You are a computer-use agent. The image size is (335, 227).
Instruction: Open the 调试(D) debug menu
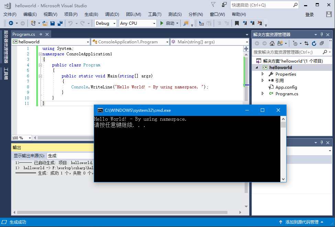coord(112,14)
